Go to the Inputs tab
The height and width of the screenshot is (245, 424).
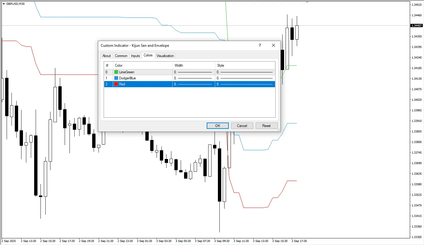[135, 56]
